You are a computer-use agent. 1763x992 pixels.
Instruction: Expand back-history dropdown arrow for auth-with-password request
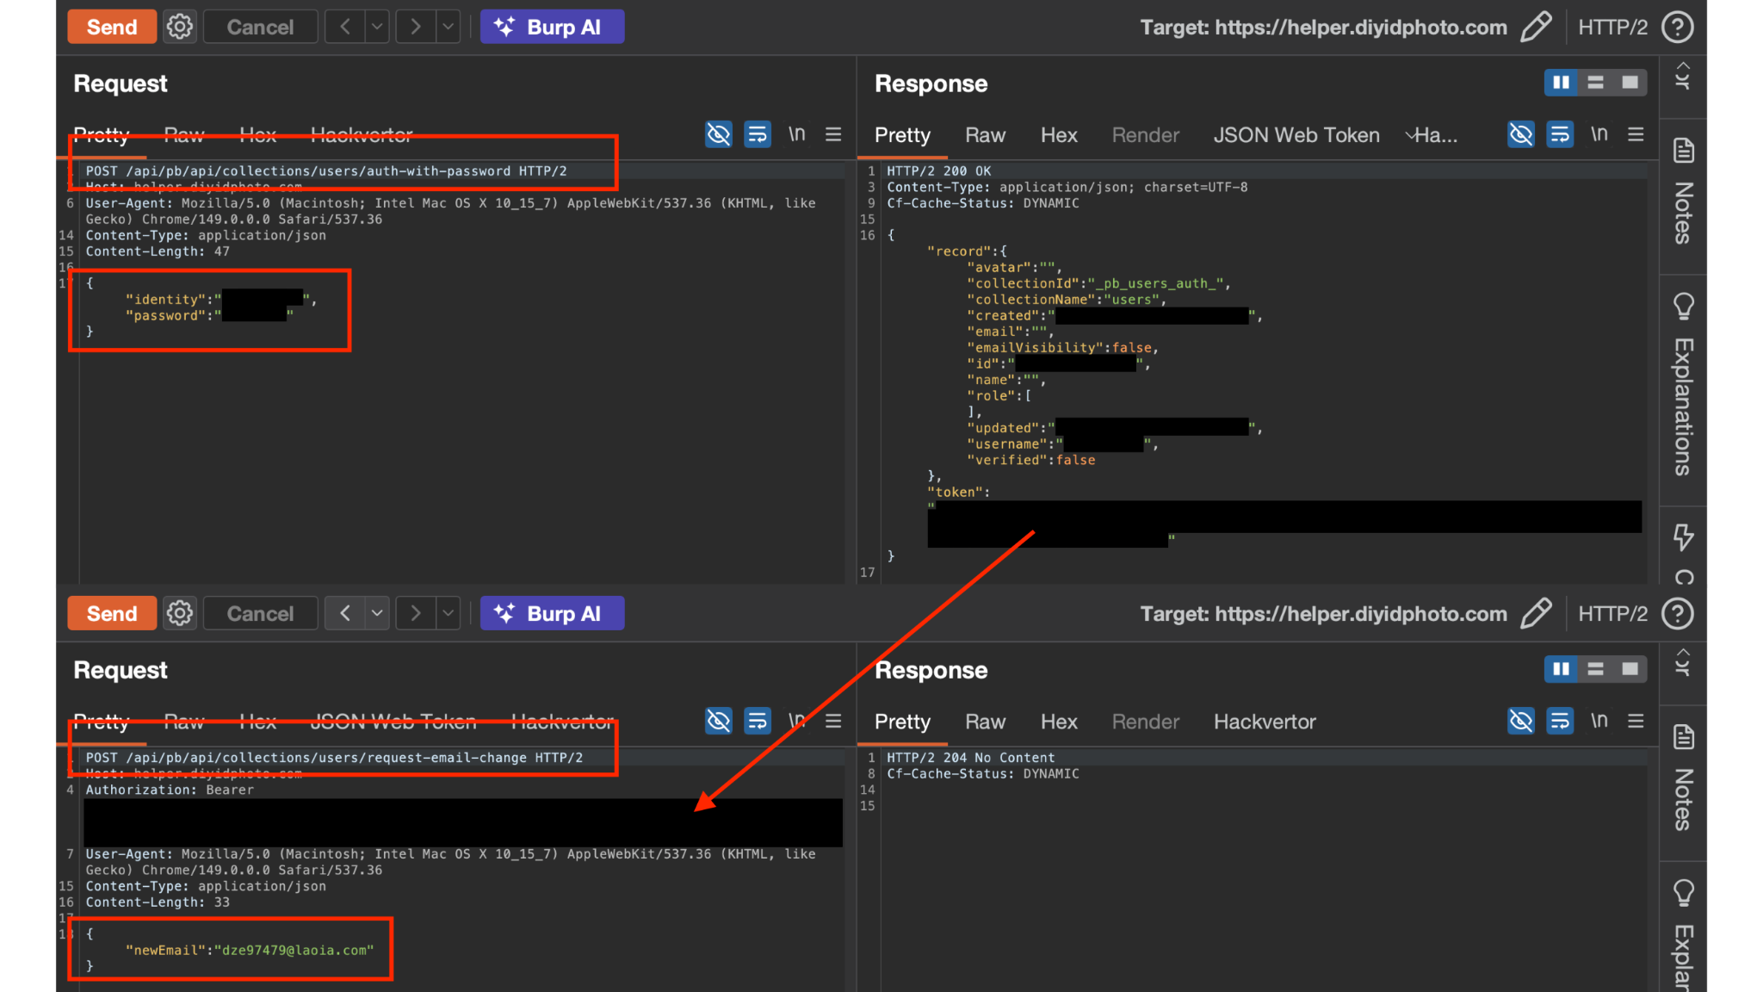tap(377, 27)
